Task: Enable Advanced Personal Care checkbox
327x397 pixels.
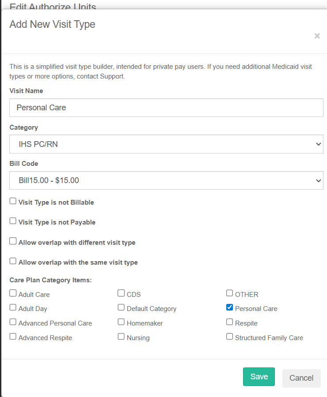Action: tap(13, 322)
